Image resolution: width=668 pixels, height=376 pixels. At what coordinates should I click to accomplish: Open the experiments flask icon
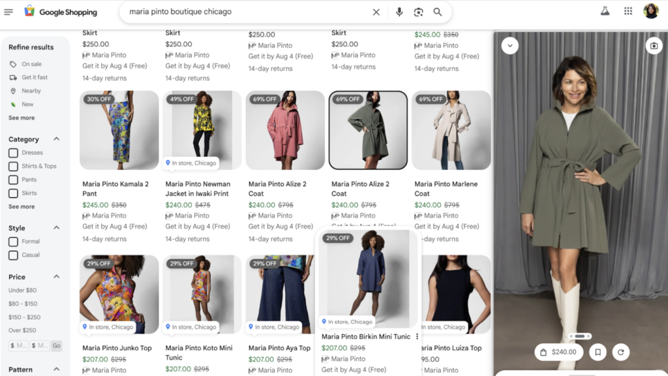605,11
